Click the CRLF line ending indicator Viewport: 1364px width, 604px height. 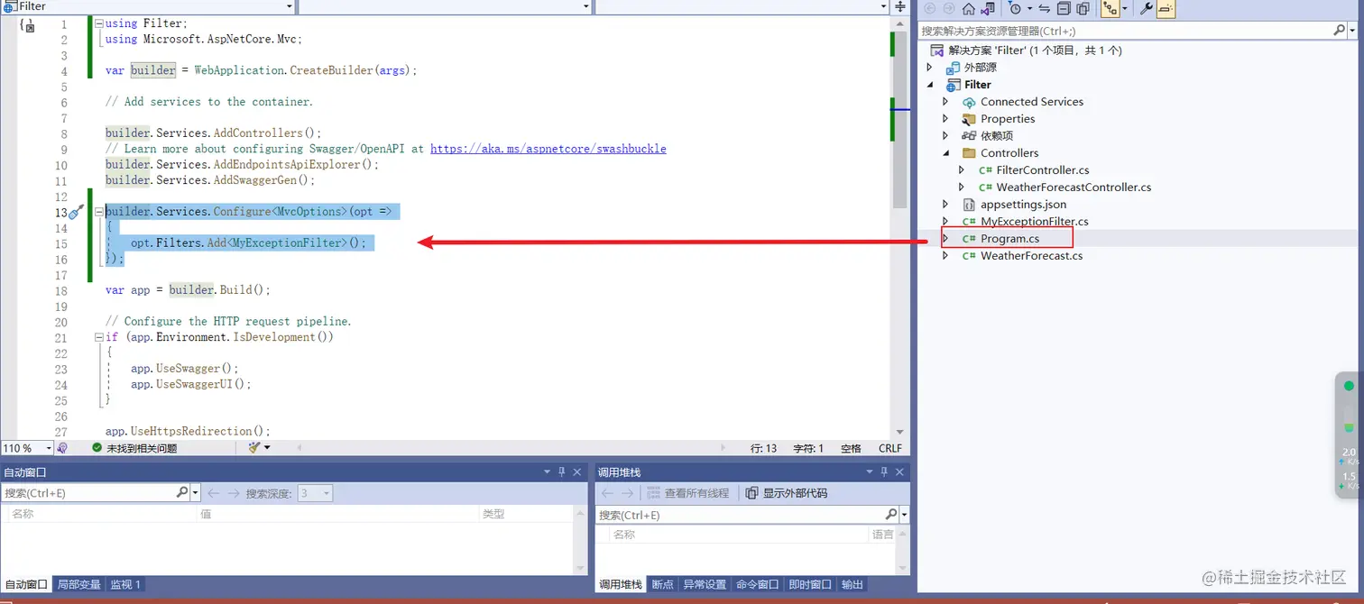(x=890, y=448)
